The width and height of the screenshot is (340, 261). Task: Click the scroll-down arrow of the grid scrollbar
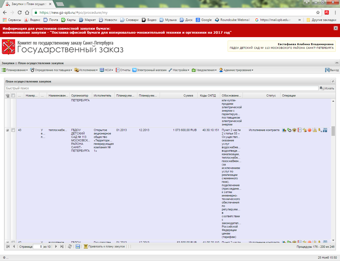[333, 240]
